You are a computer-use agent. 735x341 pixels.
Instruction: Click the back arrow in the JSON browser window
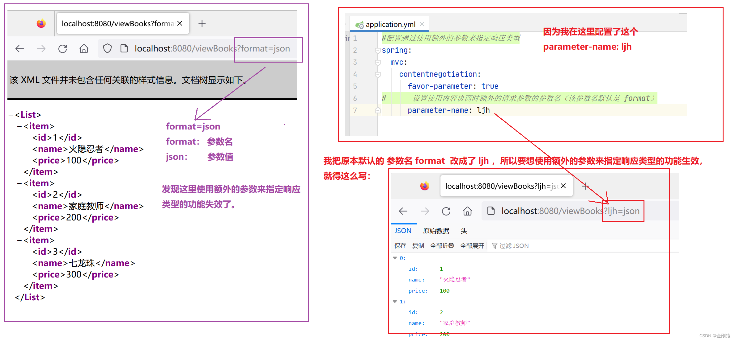coord(403,211)
